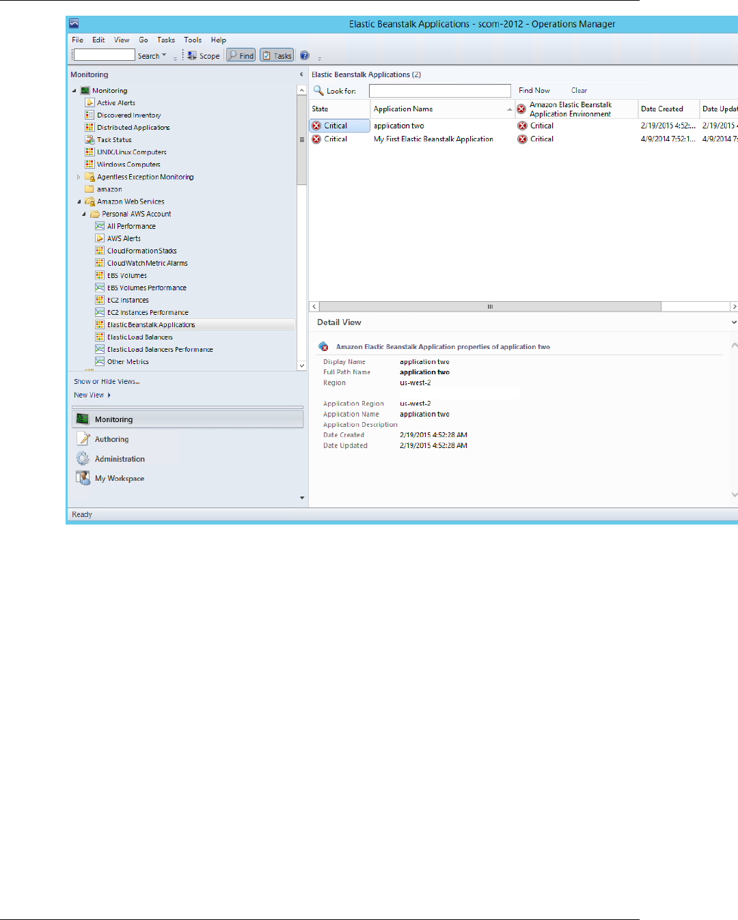Click the Other Metrics chart icon
The width and height of the screenshot is (738, 920).
(x=100, y=361)
